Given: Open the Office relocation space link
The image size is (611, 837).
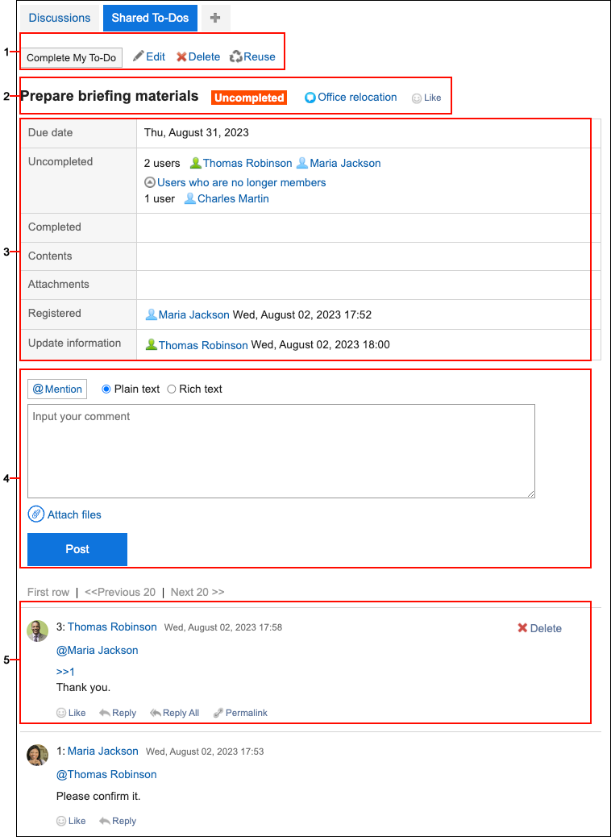Looking at the screenshot, I should [357, 97].
